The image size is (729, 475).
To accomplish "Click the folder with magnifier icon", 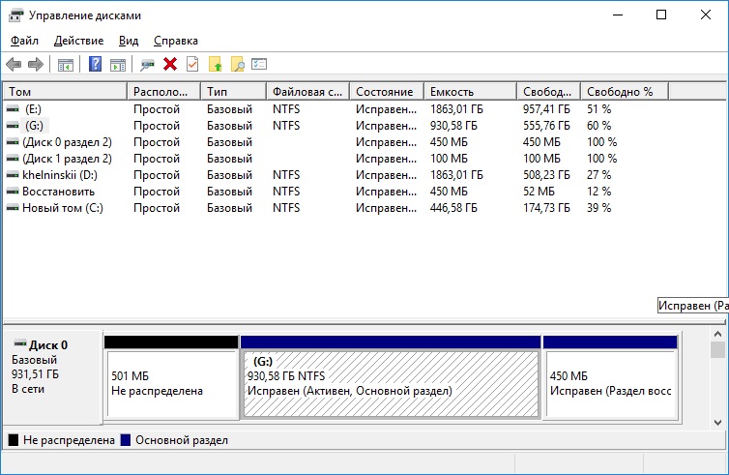I will point(238,64).
